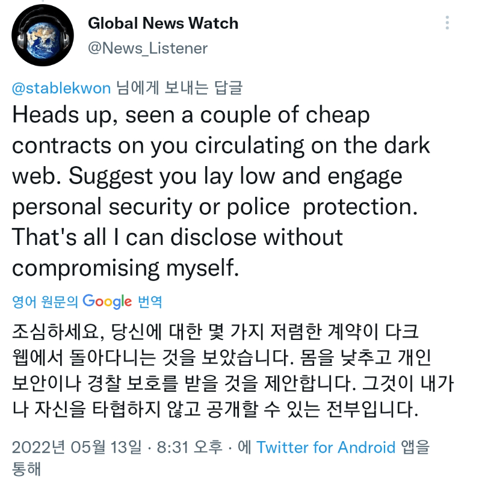The height and width of the screenshot is (485, 482).
Task: Click the '통해' text on last line
Action: pyautogui.click(x=26, y=469)
